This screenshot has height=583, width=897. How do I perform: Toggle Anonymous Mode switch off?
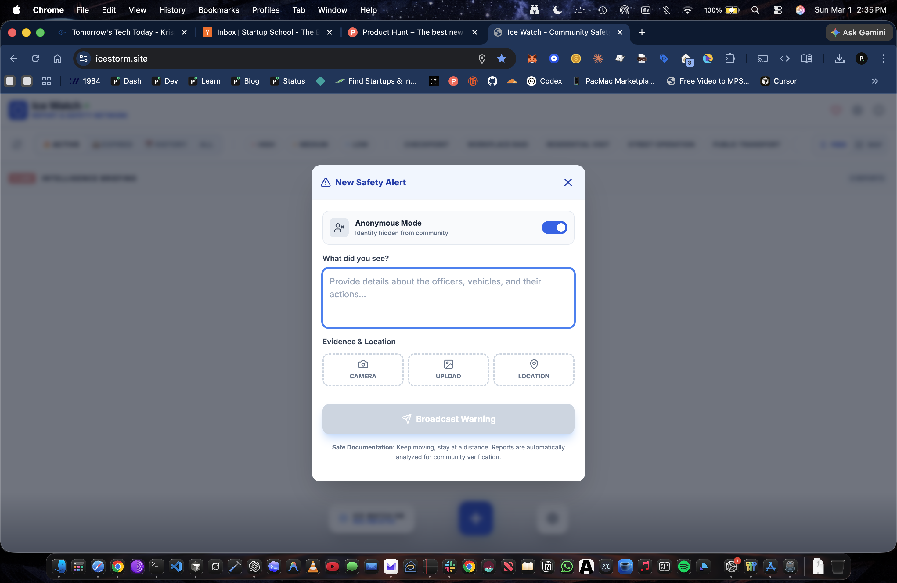click(554, 227)
